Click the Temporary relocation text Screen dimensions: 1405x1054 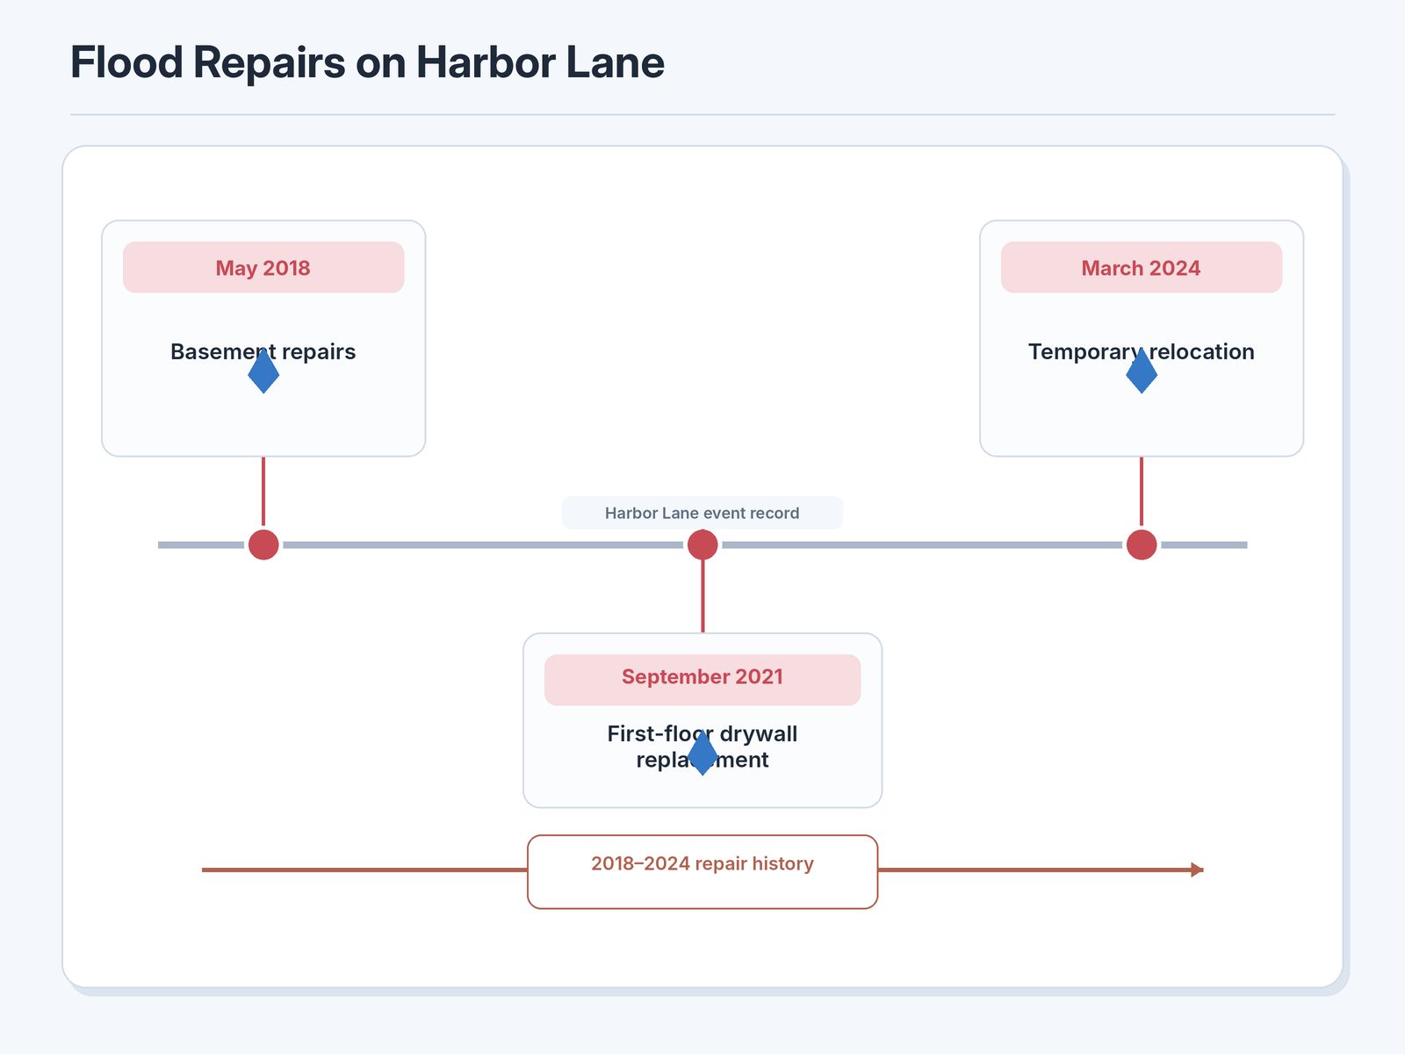point(1142,352)
